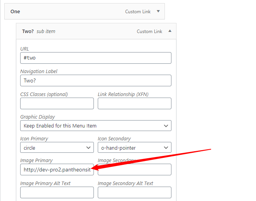Screen dimensions: 256x201
Task: Click the Custom Link label on One row
Action: pyautogui.click(x=138, y=12)
